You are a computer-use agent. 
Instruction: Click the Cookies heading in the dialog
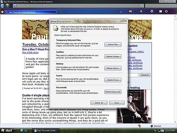point(60,52)
